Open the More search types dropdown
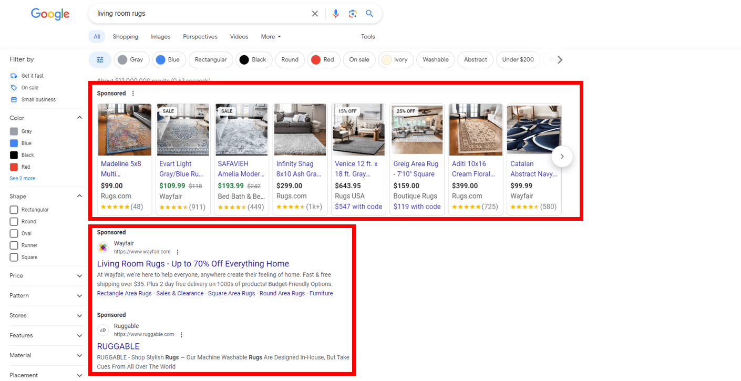The width and height of the screenshot is (741, 381). pyautogui.click(x=271, y=37)
